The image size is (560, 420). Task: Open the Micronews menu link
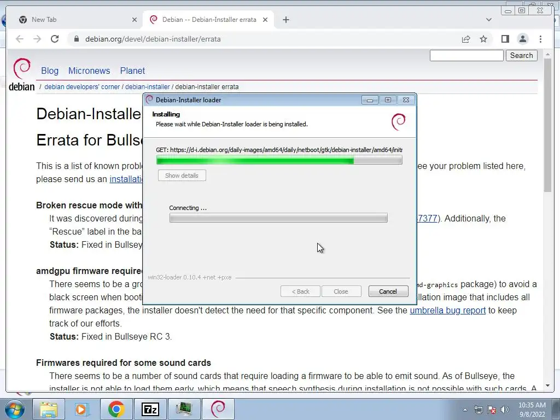(x=89, y=71)
